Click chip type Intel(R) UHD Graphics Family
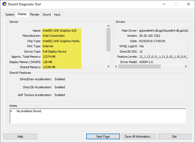The height and width of the screenshot is (143, 195). coord(61,41)
